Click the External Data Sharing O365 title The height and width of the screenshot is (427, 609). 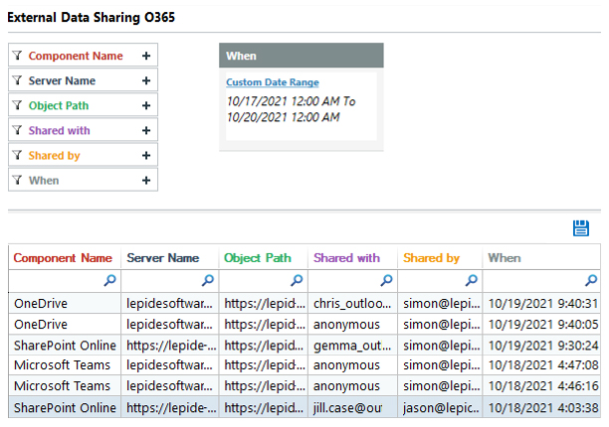pyautogui.click(x=92, y=18)
